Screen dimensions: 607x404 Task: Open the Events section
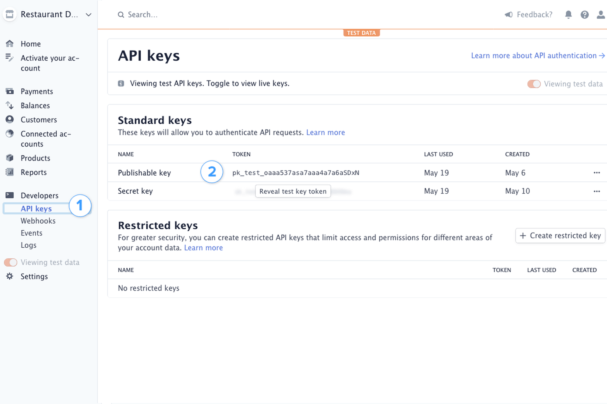pos(31,233)
